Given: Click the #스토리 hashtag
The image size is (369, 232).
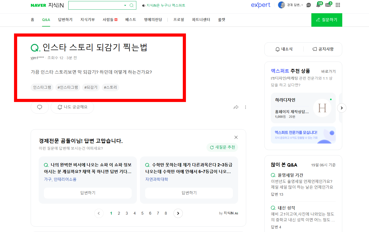Looking at the screenshot, I should click(110, 87).
